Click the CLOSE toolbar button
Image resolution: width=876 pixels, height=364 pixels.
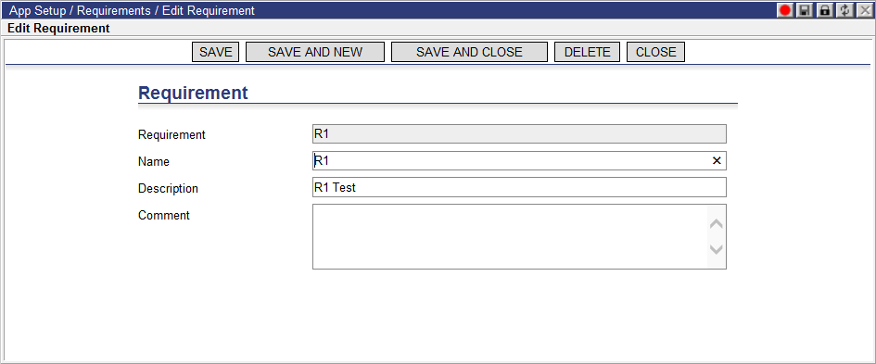click(656, 52)
